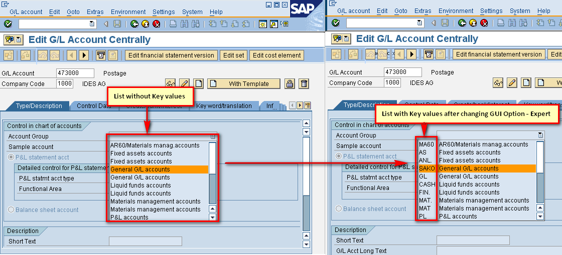Select P&L statement acct radio in left window

(x=12, y=157)
